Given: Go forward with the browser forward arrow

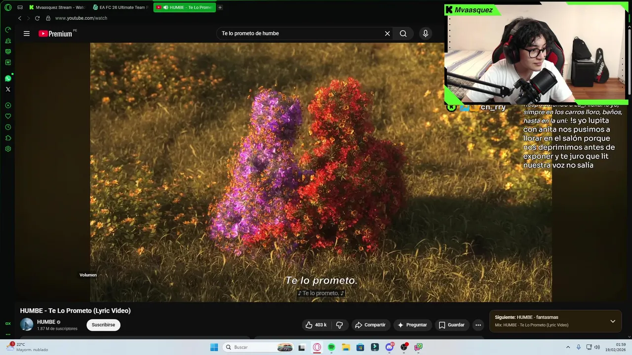Looking at the screenshot, I should [28, 18].
